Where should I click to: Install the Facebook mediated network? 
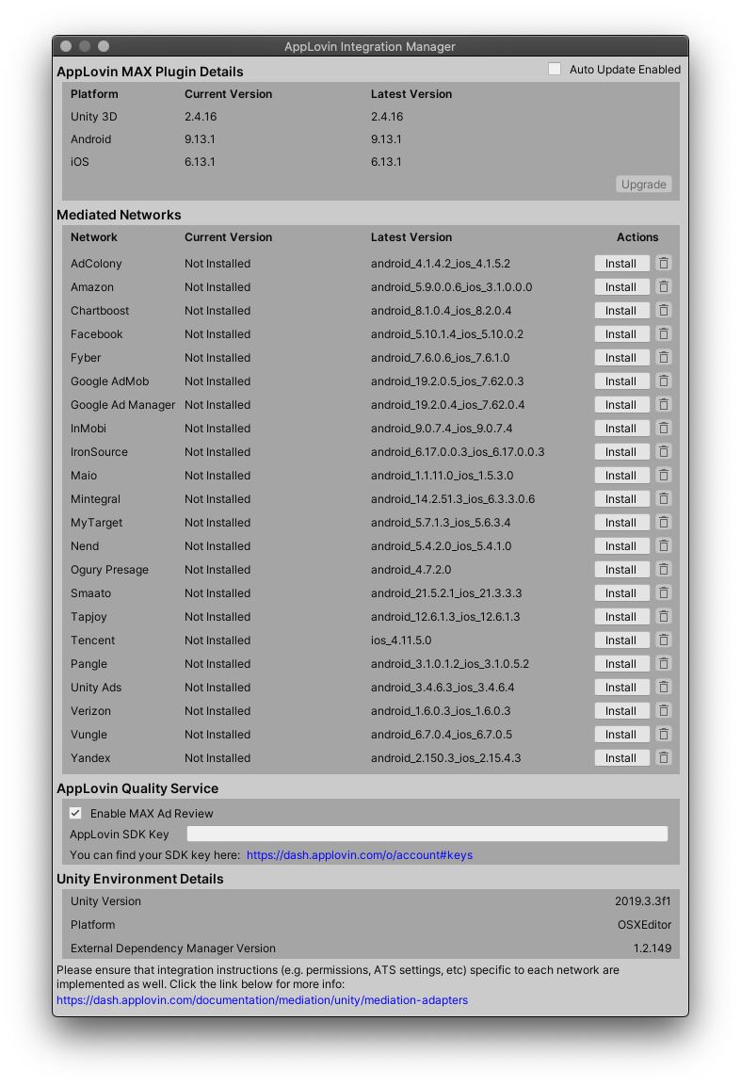[x=621, y=333]
